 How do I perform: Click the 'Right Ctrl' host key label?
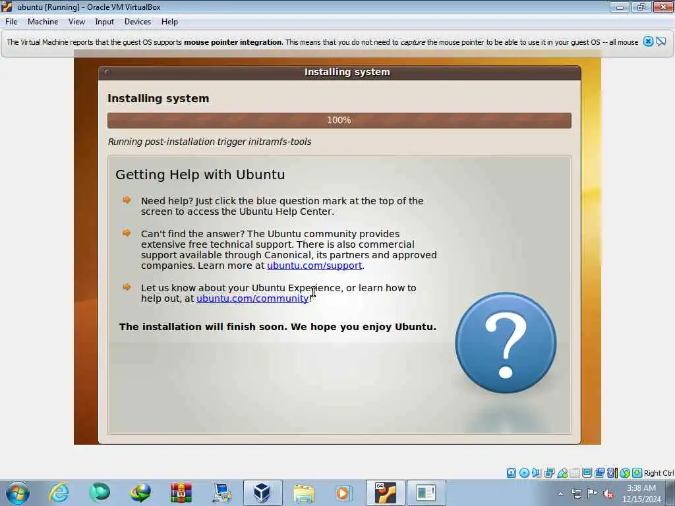659,473
